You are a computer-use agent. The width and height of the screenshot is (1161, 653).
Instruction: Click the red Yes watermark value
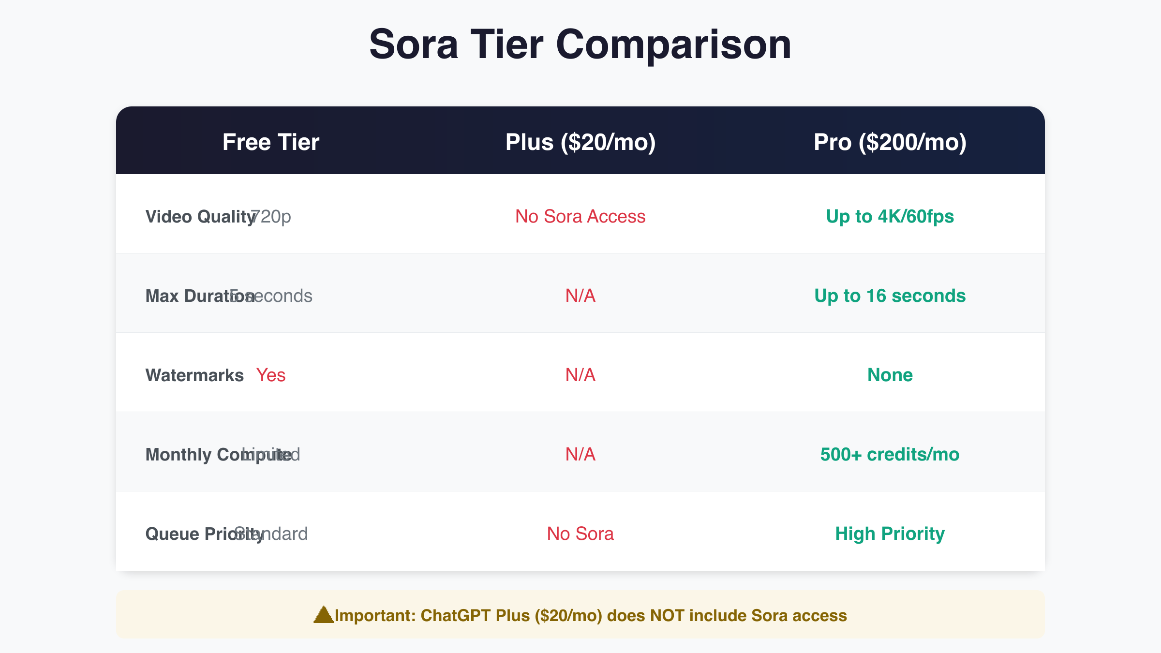[271, 375]
